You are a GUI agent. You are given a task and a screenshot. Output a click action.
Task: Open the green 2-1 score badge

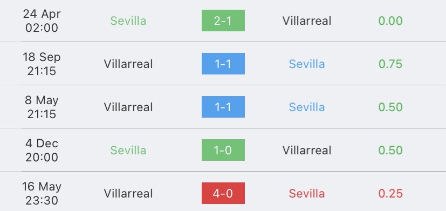pyautogui.click(x=223, y=21)
